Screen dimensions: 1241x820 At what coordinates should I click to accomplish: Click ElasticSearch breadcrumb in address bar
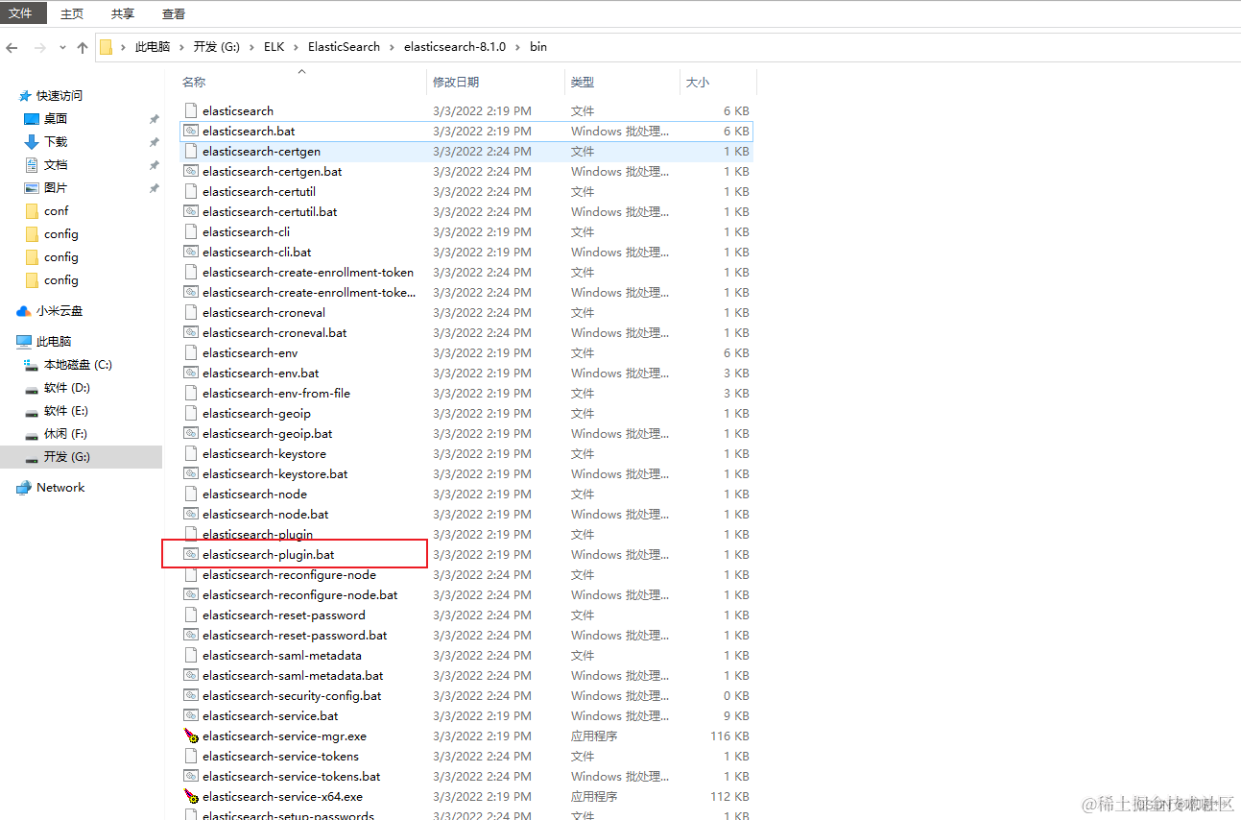[x=344, y=47]
